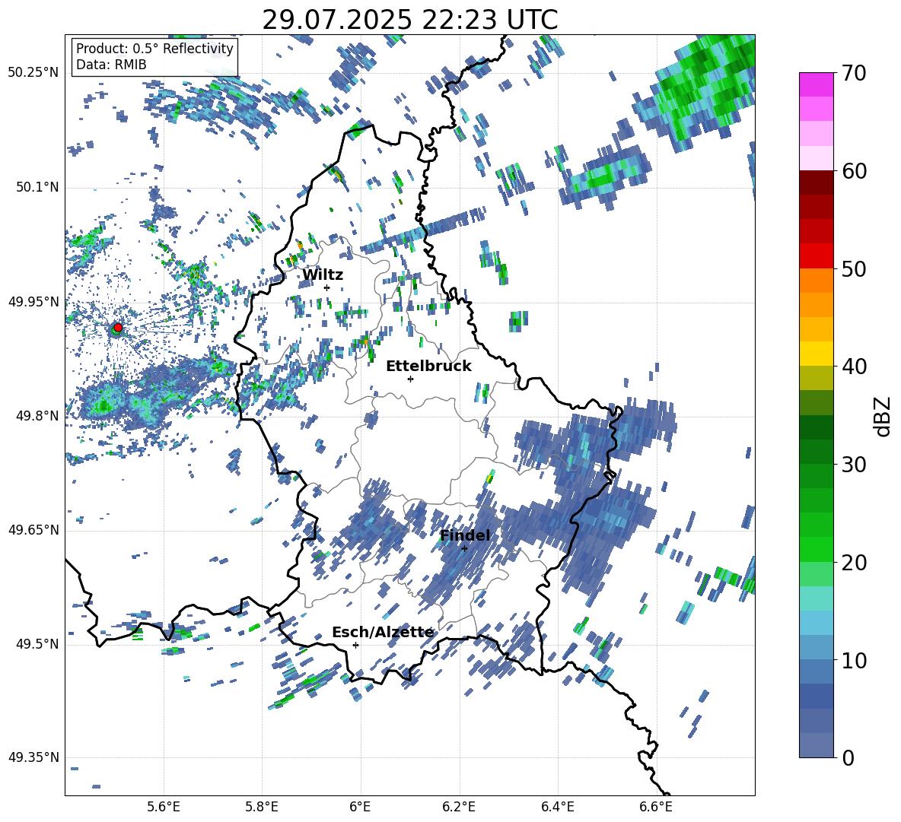Click the 6.2°E longitude label
This screenshot has width=901, height=822.
(x=459, y=807)
